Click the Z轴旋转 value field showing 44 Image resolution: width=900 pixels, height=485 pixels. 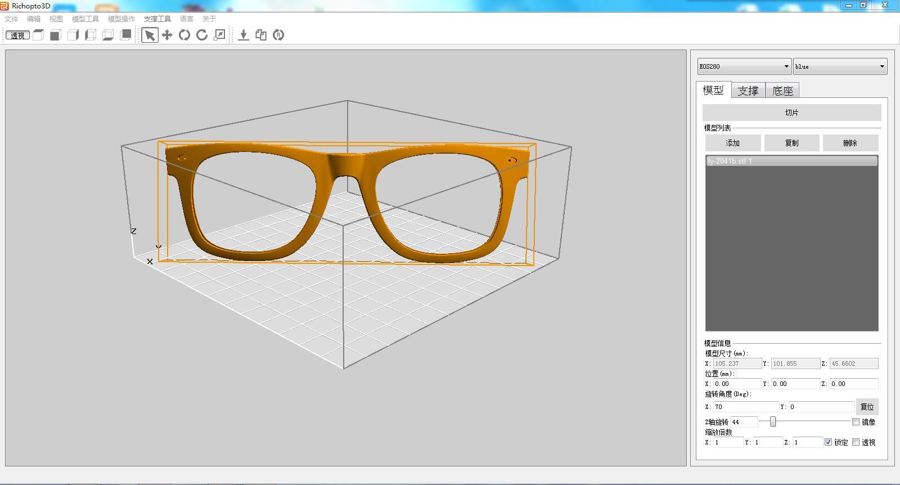744,422
